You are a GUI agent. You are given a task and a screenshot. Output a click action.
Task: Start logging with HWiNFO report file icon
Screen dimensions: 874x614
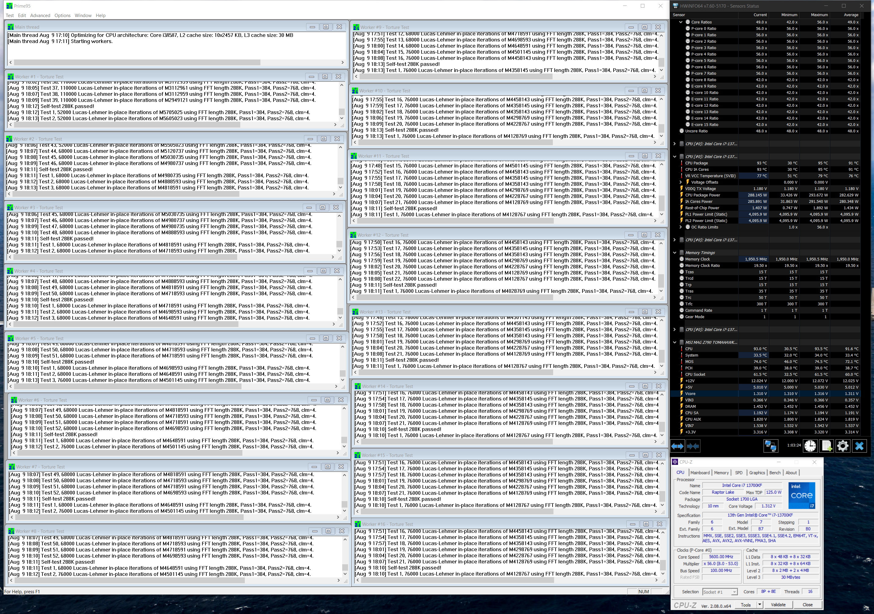[x=826, y=445]
